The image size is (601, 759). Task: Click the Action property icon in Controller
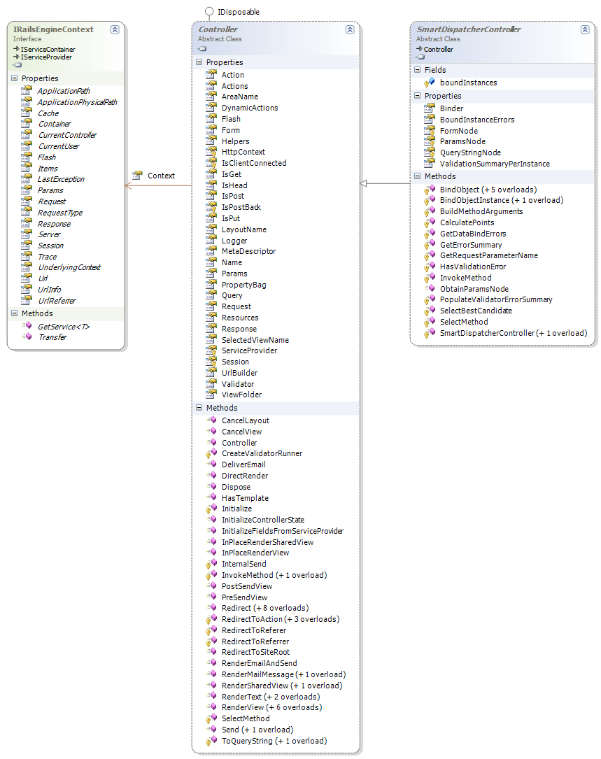(211, 75)
